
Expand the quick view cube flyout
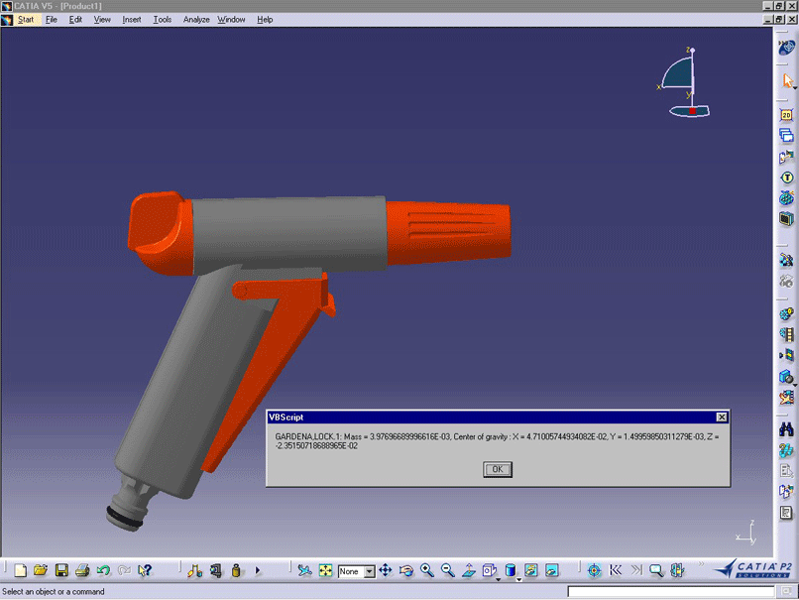tap(498, 577)
